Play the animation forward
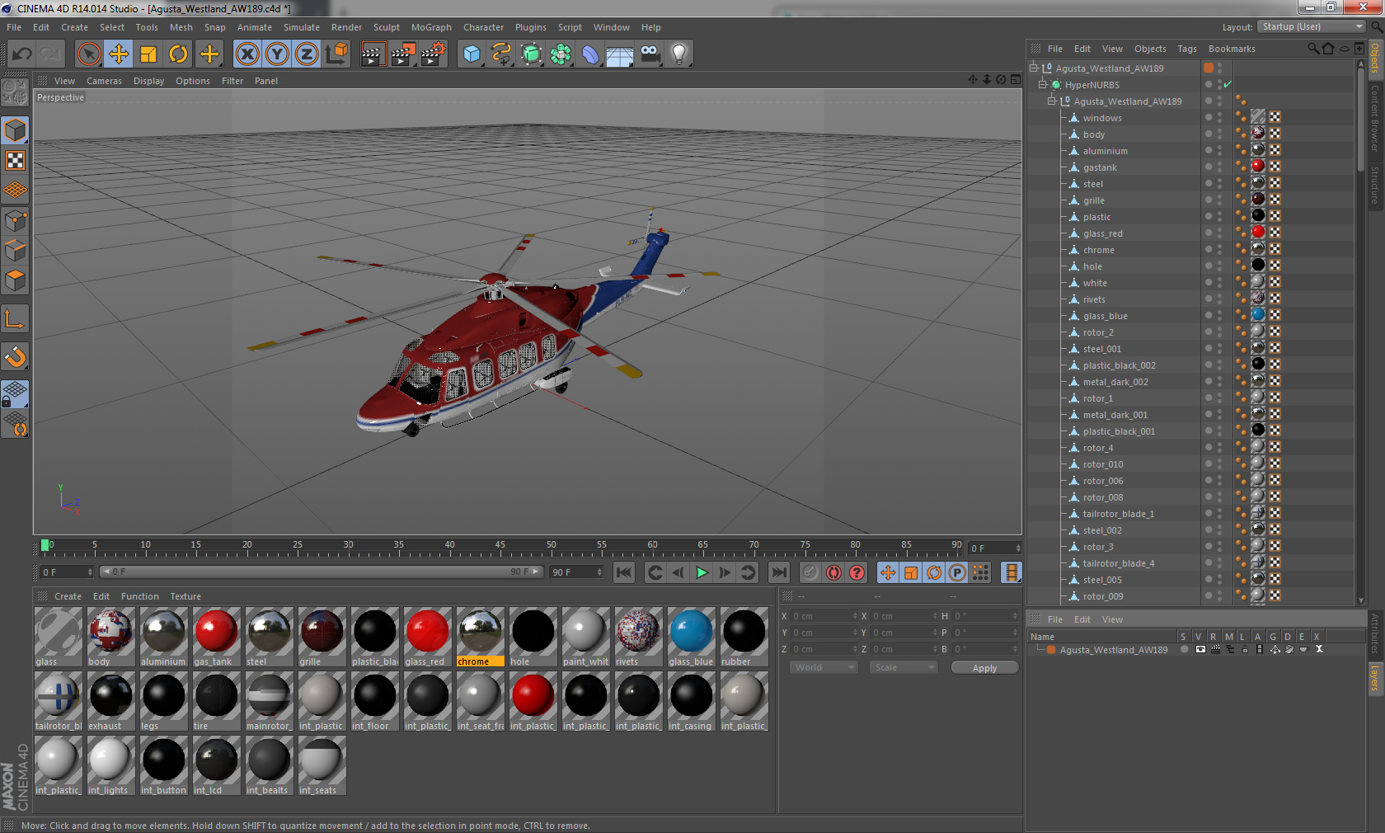Screen dimensions: 1385x833 [x=702, y=572]
